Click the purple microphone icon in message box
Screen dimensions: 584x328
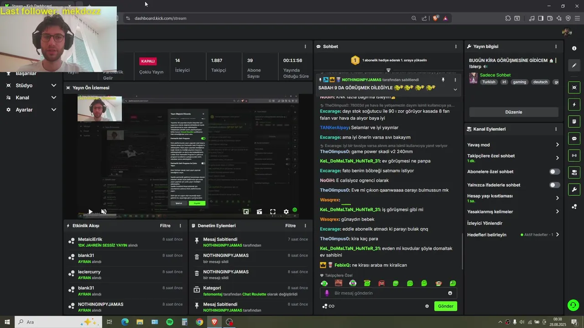[327, 293]
